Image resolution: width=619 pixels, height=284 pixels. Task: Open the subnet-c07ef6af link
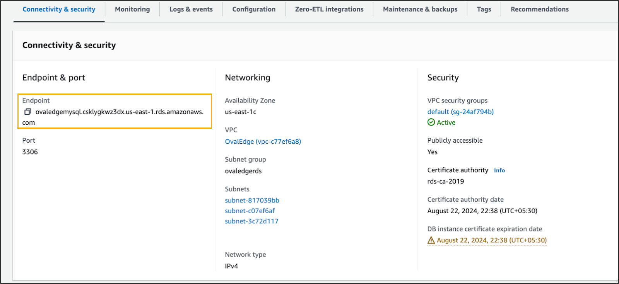[250, 211]
